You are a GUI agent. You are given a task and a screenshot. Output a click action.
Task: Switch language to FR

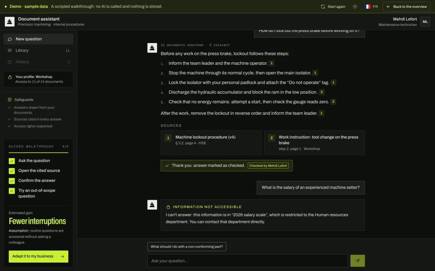pyautogui.click(x=371, y=6)
